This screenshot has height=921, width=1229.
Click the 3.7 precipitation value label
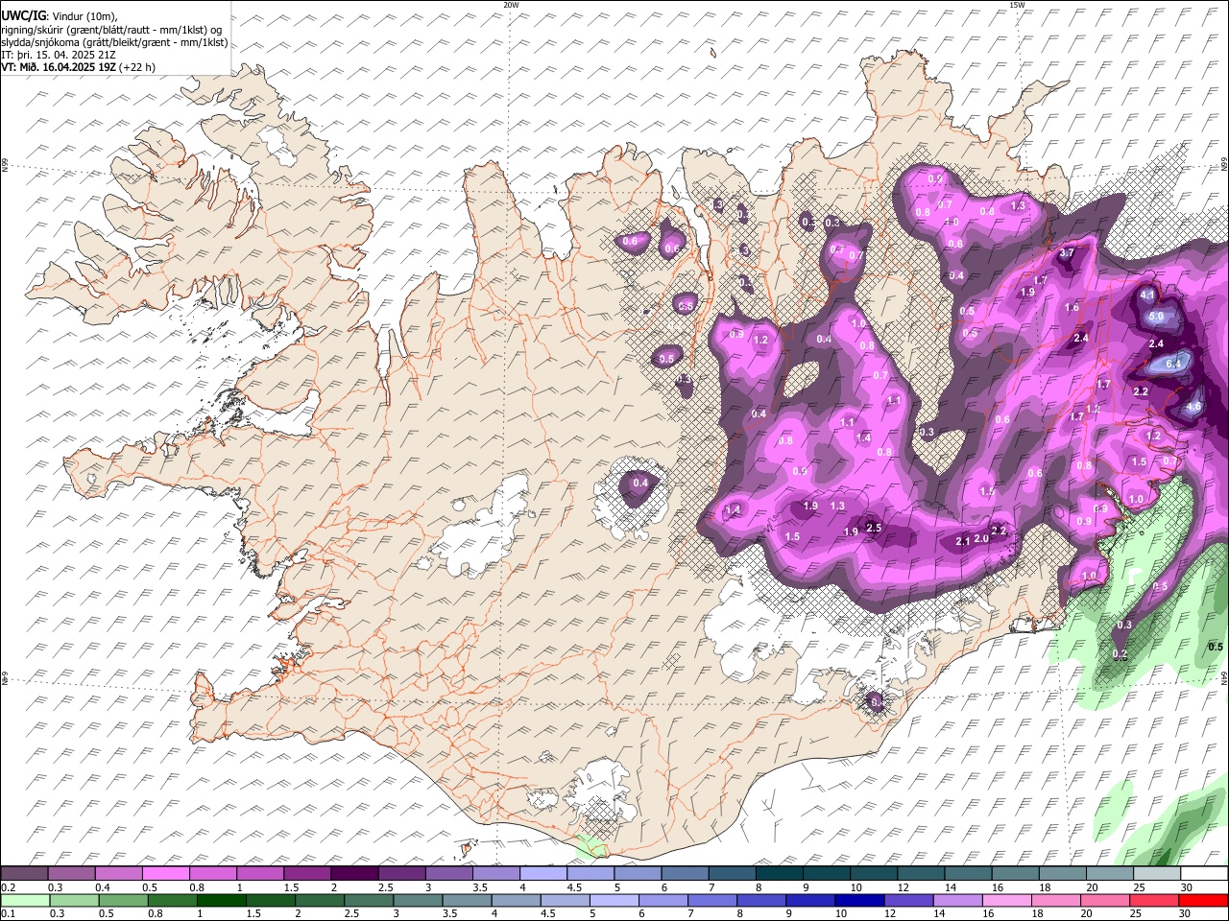1067,253
